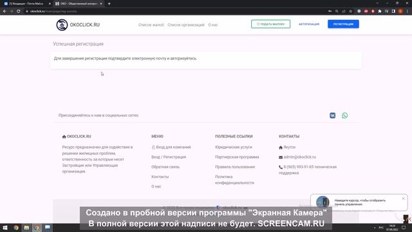Click the footer OKOCLICK.RU heading
Viewport: 412px width, 232px height.
79,136
